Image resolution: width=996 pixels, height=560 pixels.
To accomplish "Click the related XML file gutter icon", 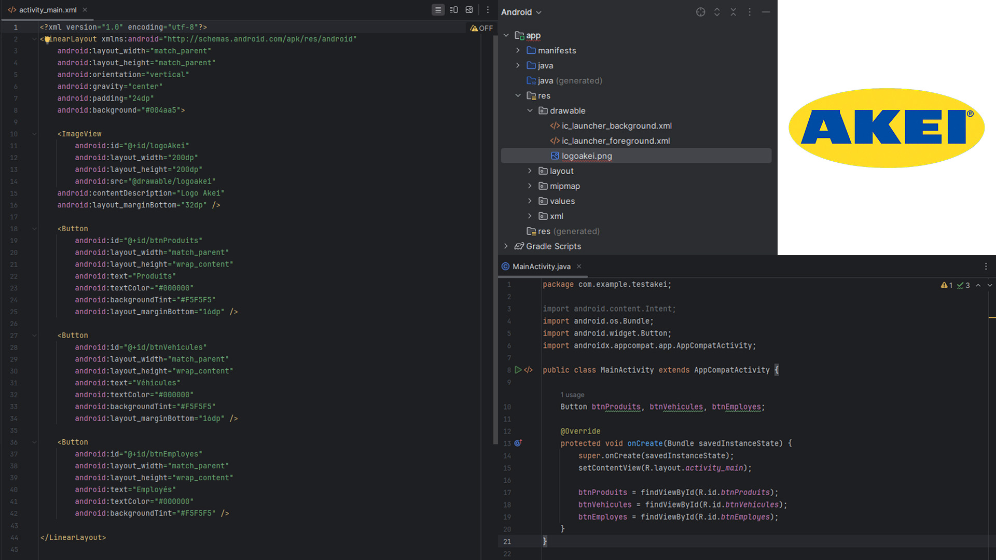I will tap(529, 370).
